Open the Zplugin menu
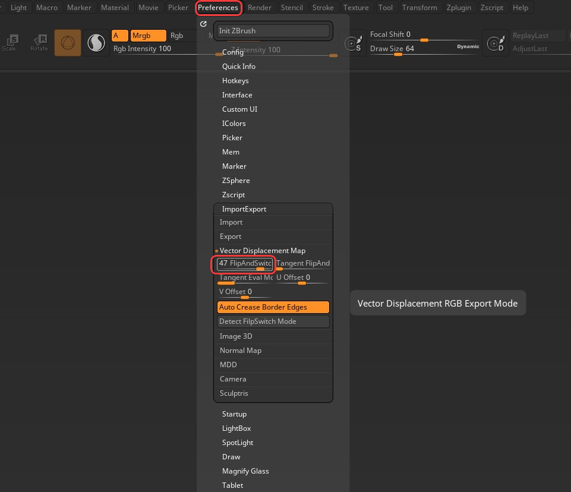Image resolution: width=571 pixels, height=492 pixels. tap(459, 7)
